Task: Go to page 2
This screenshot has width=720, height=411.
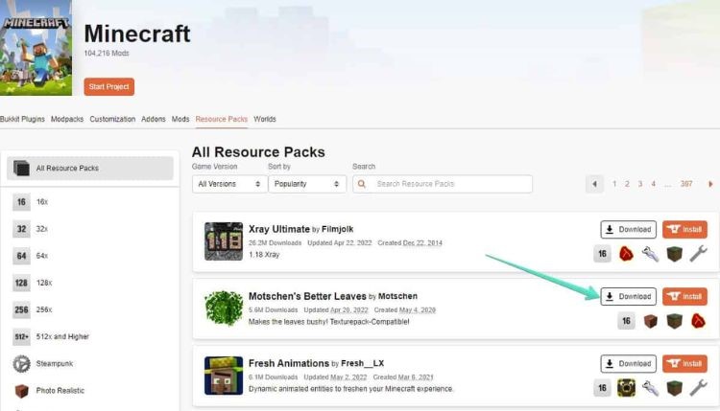Action: (x=627, y=184)
